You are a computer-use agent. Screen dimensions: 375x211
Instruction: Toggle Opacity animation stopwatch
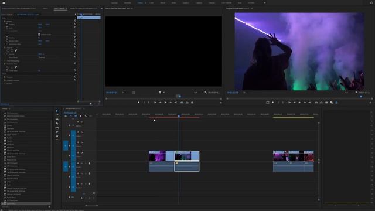point(7,54)
